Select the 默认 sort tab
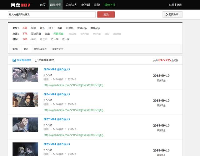Image resolution: width=200 pixels, height=156 pixels. (x=26, y=49)
